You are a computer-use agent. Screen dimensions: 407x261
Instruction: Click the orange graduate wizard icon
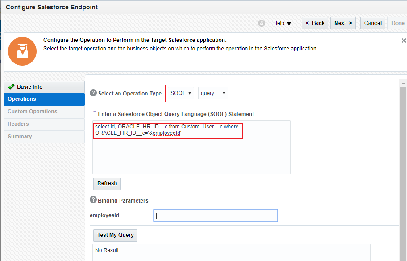pyautogui.click(x=22, y=51)
